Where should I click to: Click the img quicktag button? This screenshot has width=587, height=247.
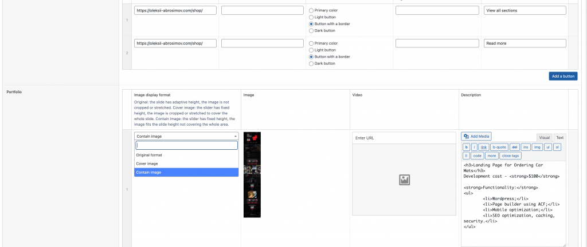(538, 148)
